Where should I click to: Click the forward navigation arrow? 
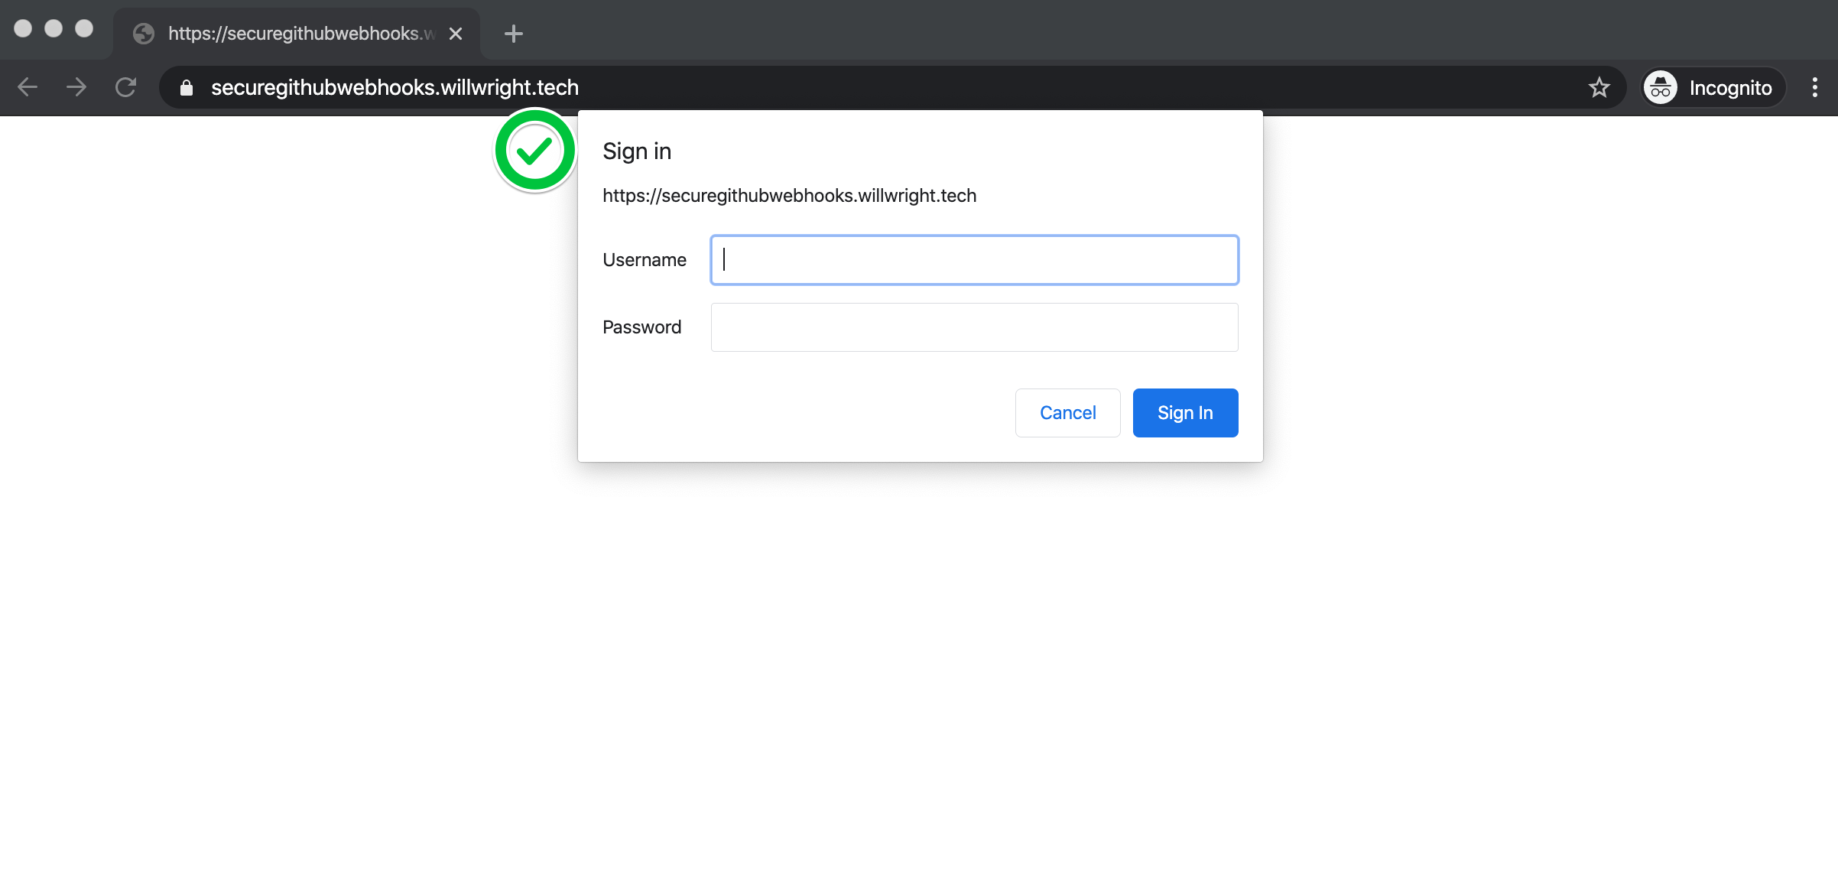point(76,87)
